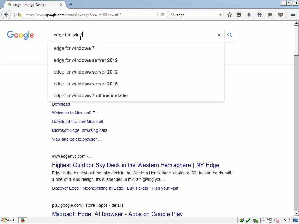
Task: Click the taskbar clock showing 5:07
Action: 287,220
